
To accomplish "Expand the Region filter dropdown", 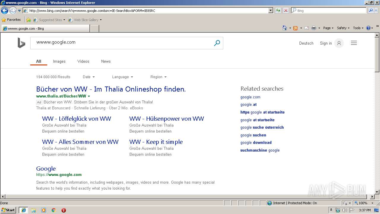I will point(159,77).
